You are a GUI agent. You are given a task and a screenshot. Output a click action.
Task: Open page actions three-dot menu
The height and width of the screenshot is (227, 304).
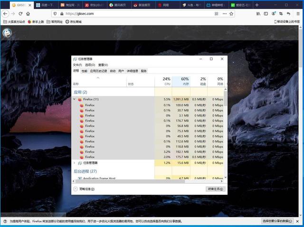225,14
